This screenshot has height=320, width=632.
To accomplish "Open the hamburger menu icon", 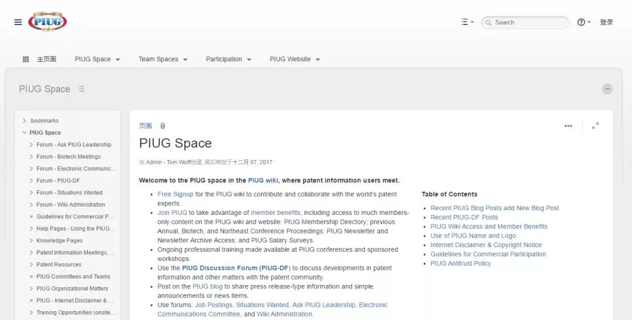I will (x=18, y=22).
